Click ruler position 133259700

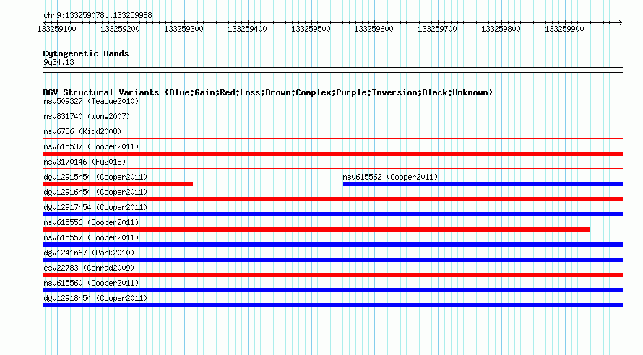(438, 29)
